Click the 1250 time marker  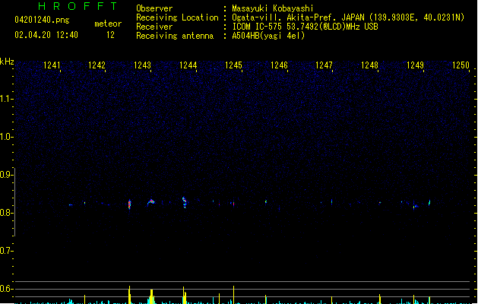pos(461,65)
